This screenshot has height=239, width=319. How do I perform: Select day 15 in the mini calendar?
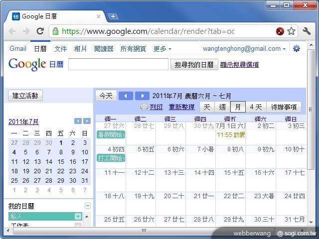point(61,162)
